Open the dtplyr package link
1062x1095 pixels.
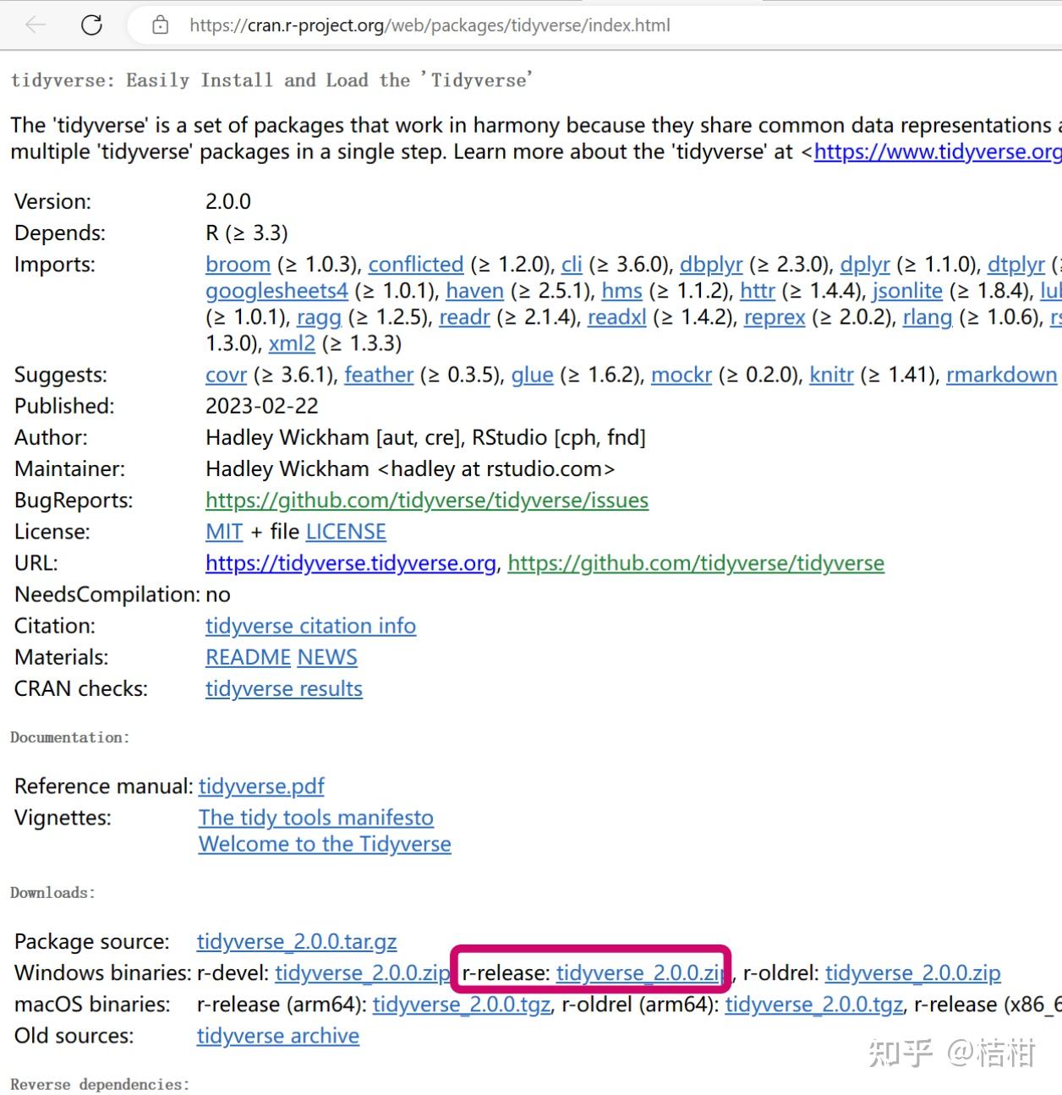(1016, 265)
